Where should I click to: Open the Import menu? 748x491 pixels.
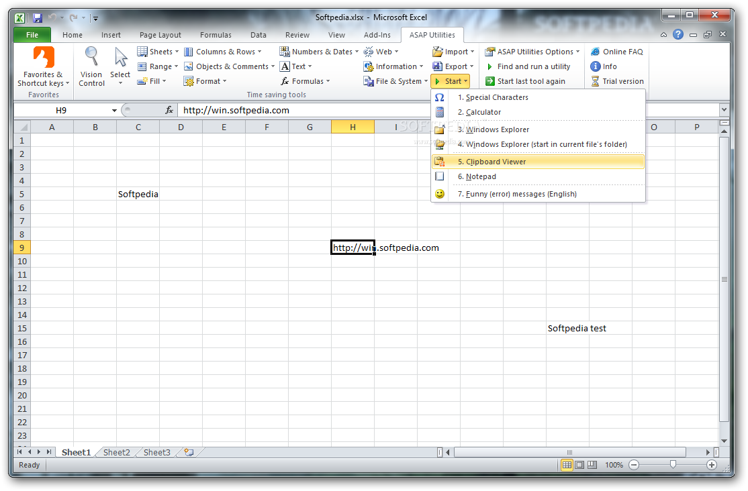453,52
